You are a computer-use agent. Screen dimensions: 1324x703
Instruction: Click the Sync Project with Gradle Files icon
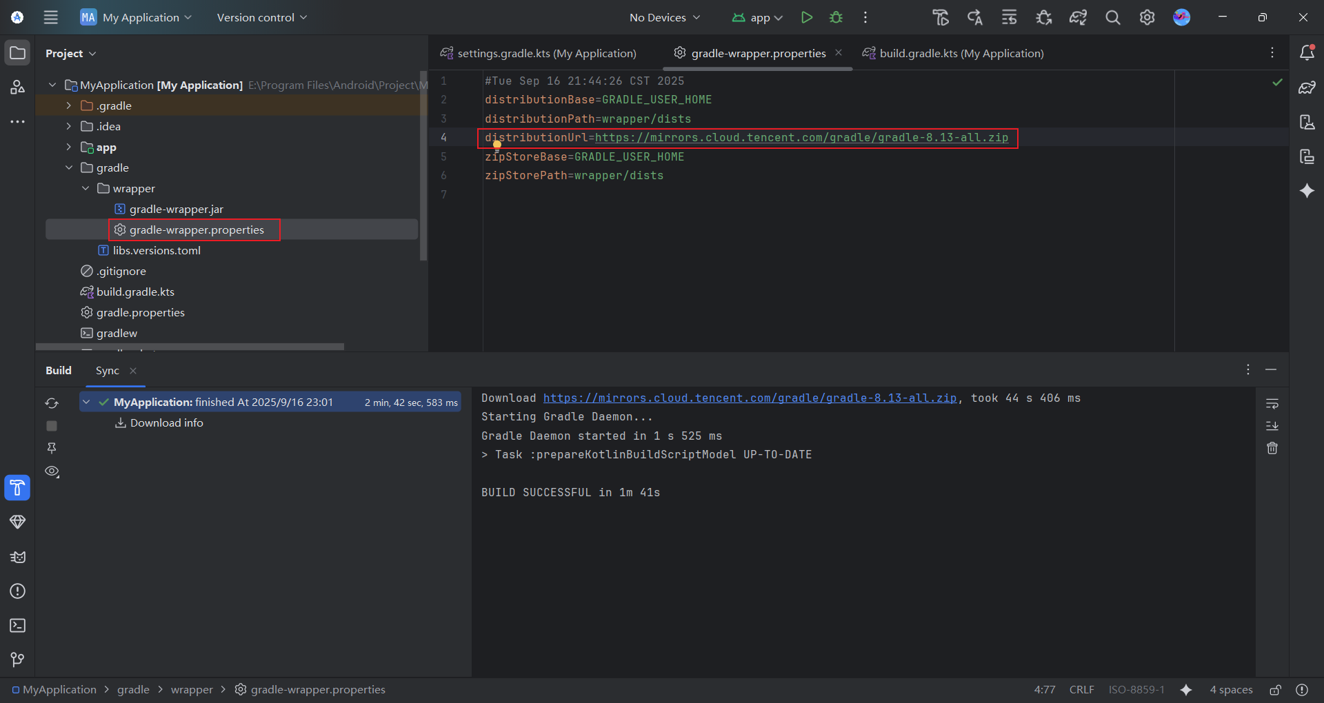point(1078,17)
